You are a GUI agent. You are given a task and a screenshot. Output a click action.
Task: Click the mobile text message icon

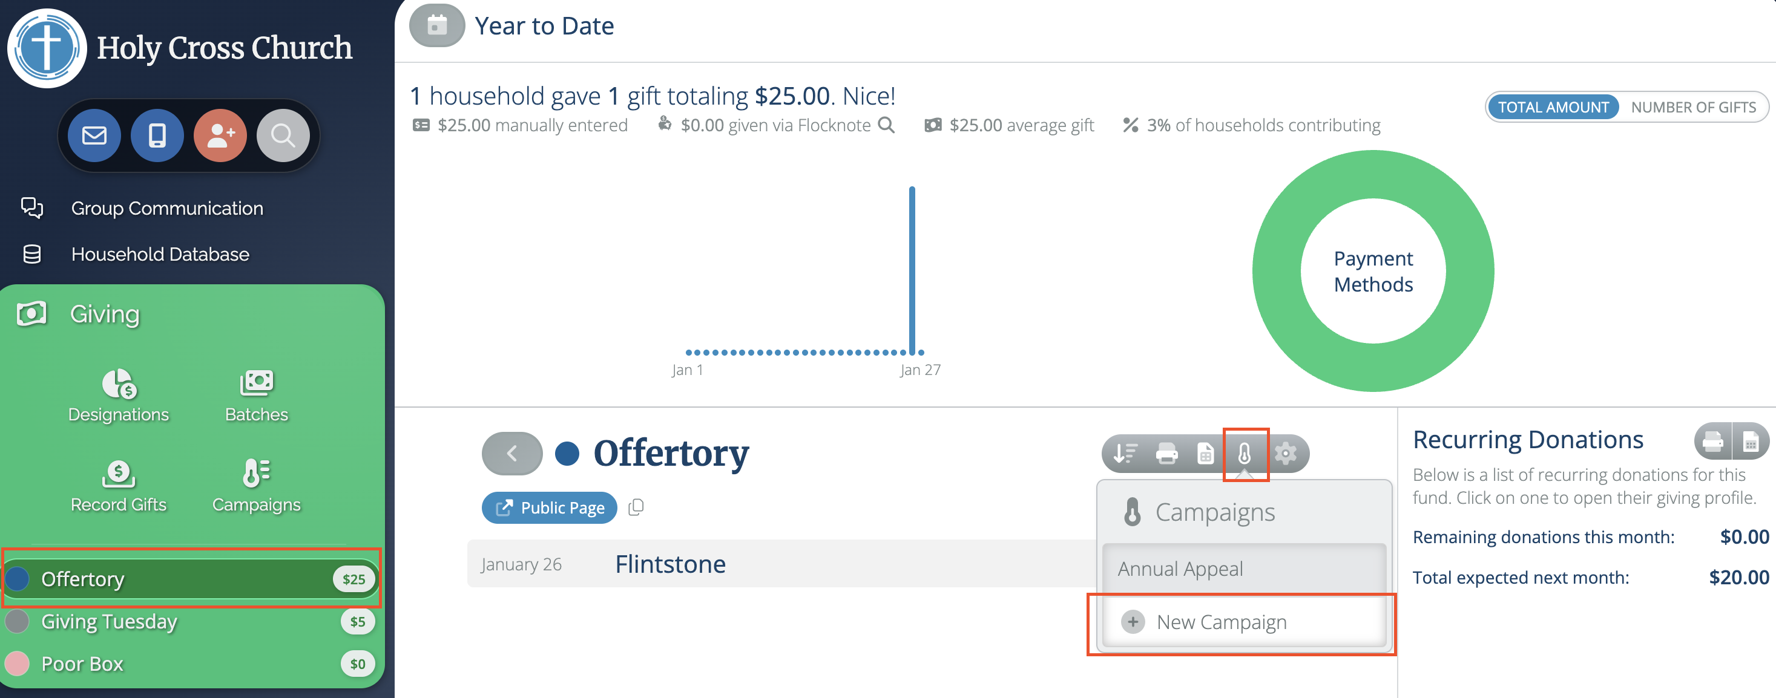point(157,135)
